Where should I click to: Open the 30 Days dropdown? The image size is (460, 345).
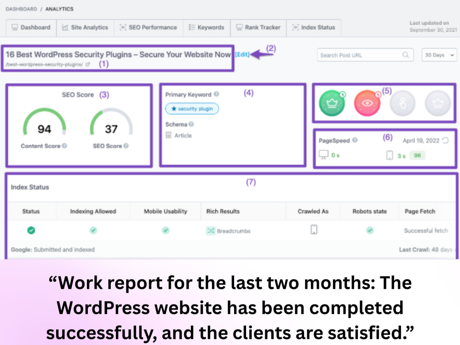[x=439, y=55]
